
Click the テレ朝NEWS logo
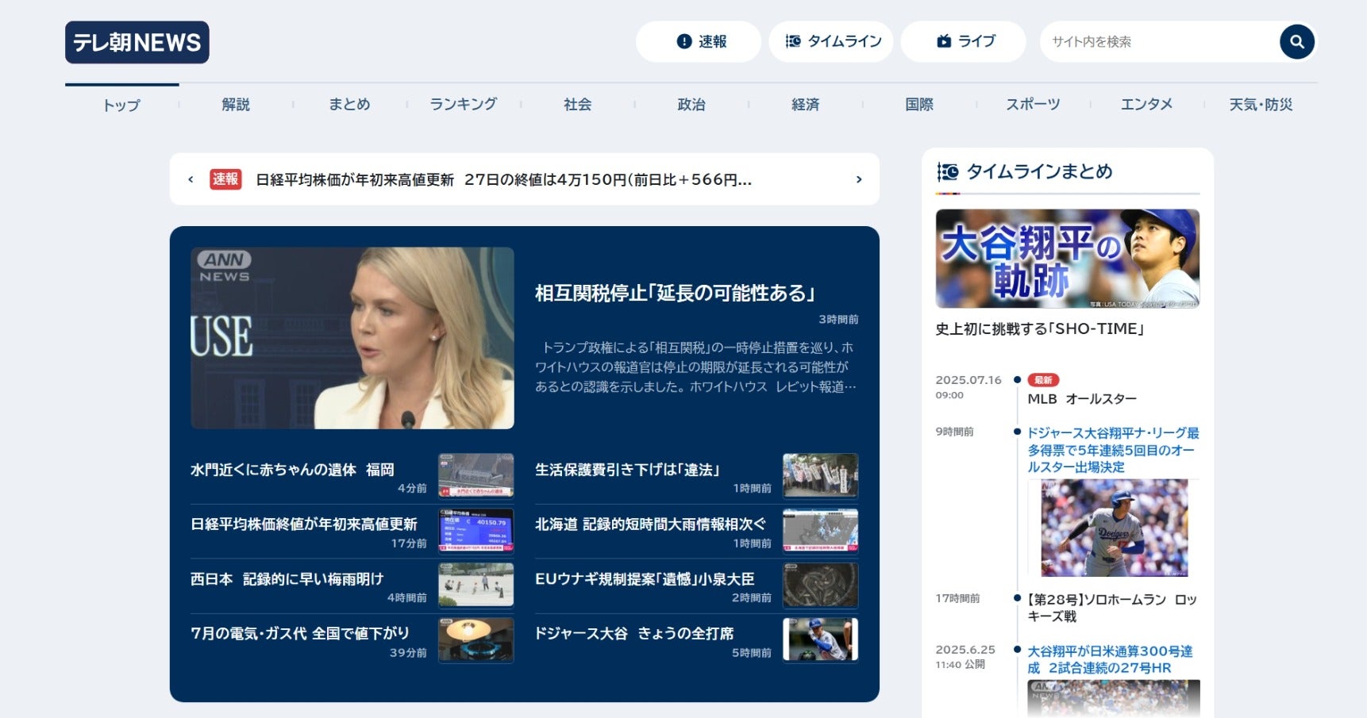(137, 42)
